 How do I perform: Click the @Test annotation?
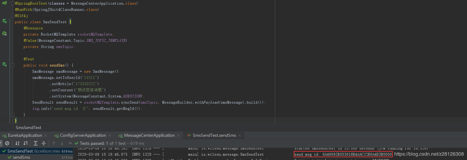tap(29, 59)
